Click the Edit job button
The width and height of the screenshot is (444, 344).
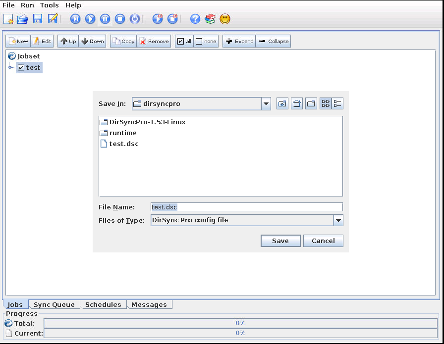coord(42,41)
